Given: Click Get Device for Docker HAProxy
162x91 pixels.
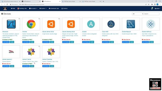Looking at the screenshot, I should click(x=146, y=42).
